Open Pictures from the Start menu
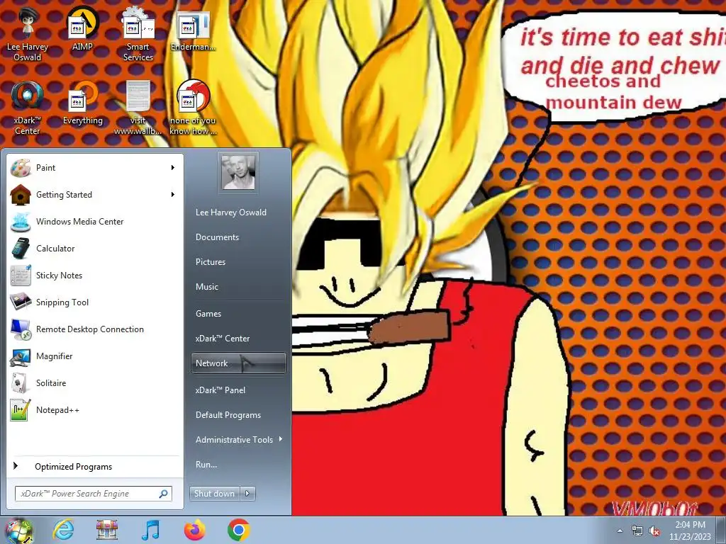The width and height of the screenshot is (726, 544). click(x=211, y=262)
